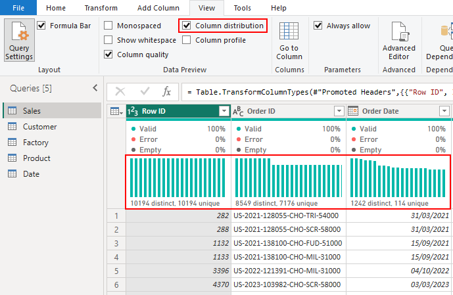Viewport: 453px width, 295px height.
Task: Click the Row ID column header
Action: (178, 111)
